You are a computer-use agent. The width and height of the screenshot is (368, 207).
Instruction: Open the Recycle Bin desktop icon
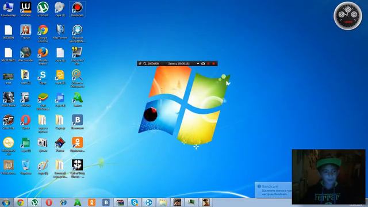coord(25,167)
